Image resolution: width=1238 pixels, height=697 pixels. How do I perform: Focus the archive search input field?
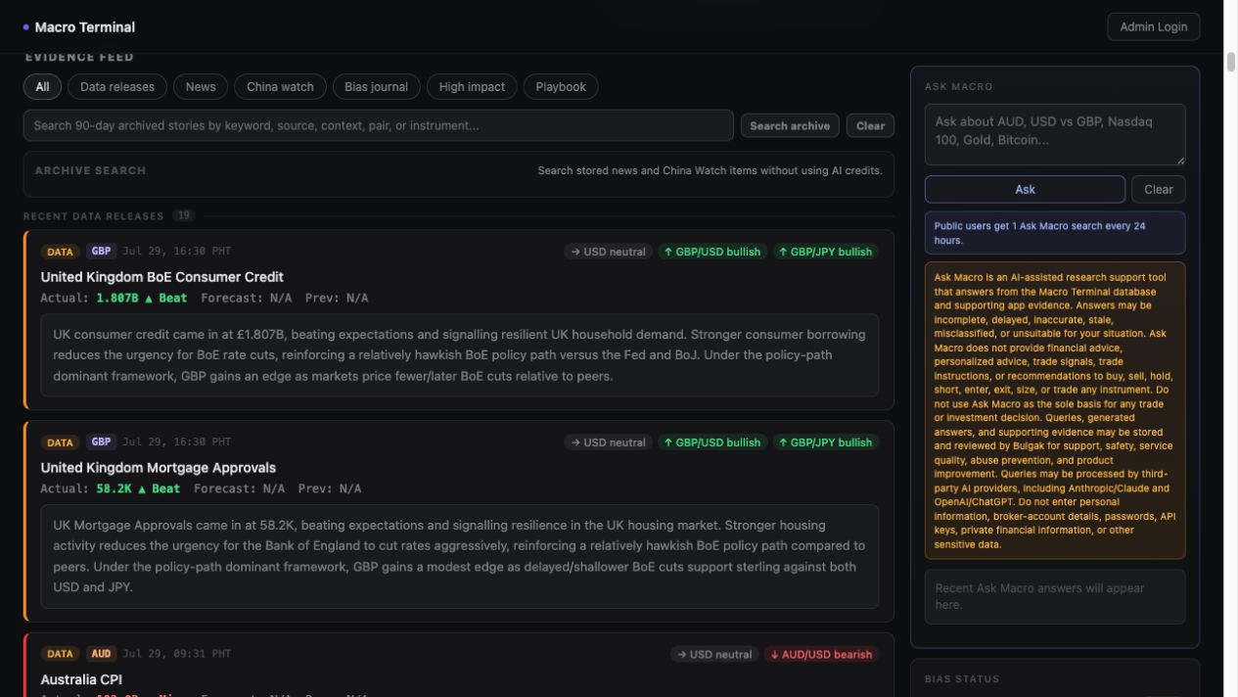pyautogui.click(x=378, y=125)
